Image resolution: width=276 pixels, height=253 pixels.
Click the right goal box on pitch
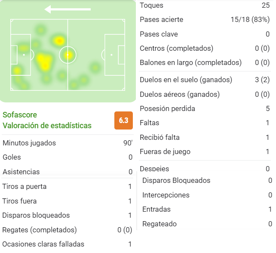[x=122, y=55]
